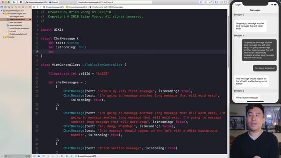
Task: Hide the debug area with bottom bar button
Action: [x=34, y=156]
